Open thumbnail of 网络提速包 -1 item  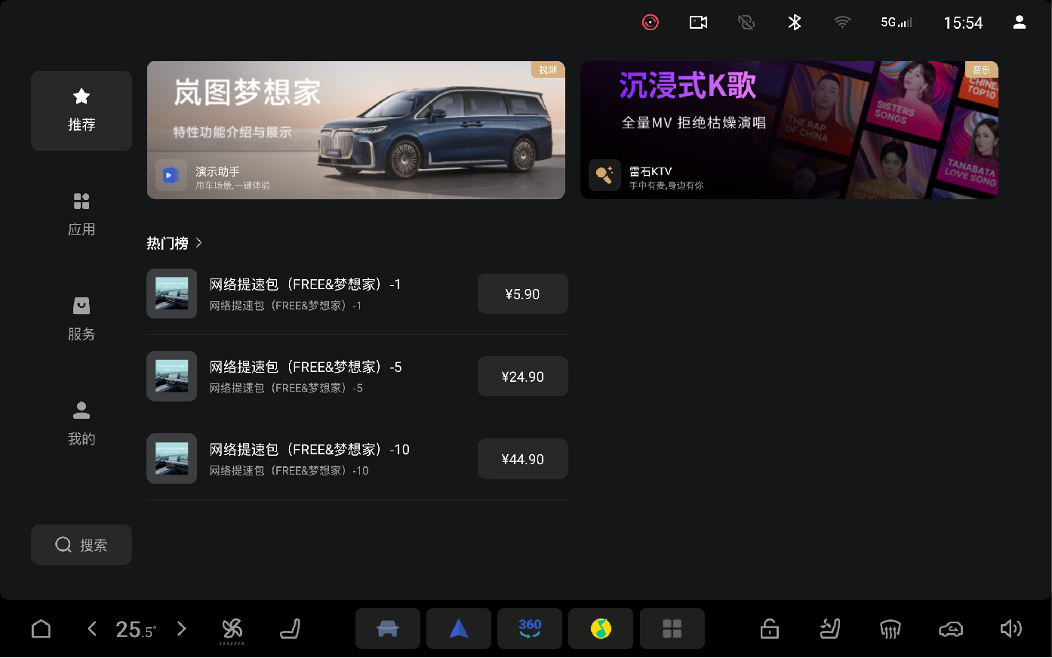pyautogui.click(x=172, y=294)
